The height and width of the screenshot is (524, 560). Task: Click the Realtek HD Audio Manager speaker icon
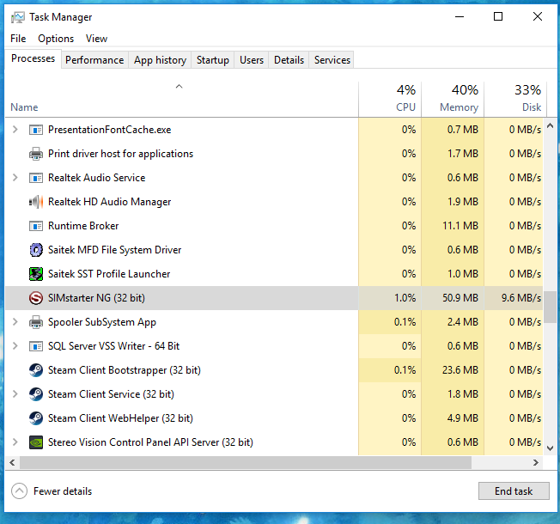tap(36, 202)
